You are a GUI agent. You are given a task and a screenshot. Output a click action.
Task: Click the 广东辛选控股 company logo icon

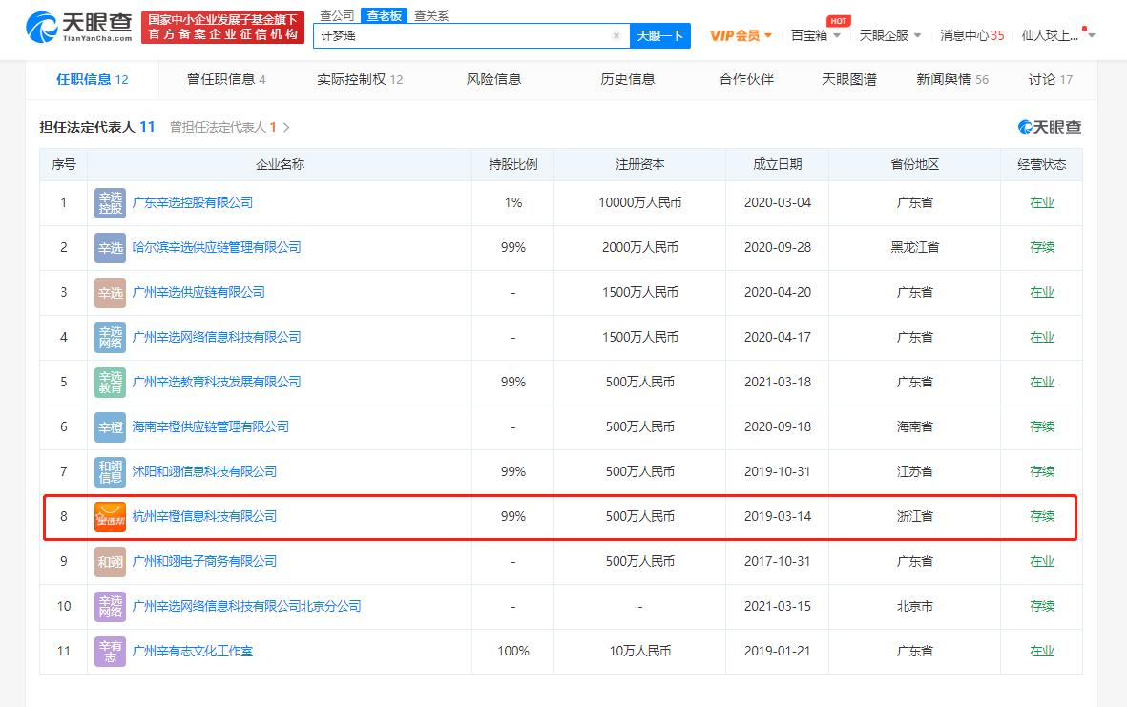(110, 203)
